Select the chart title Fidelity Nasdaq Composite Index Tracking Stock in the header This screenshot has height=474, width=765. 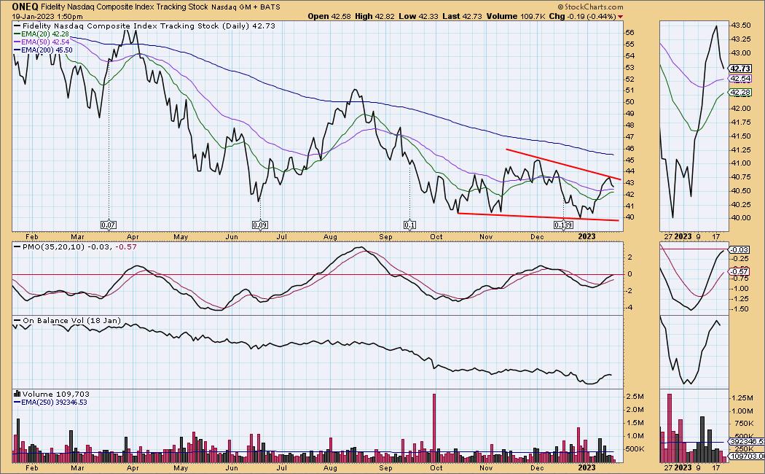[125, 7]
